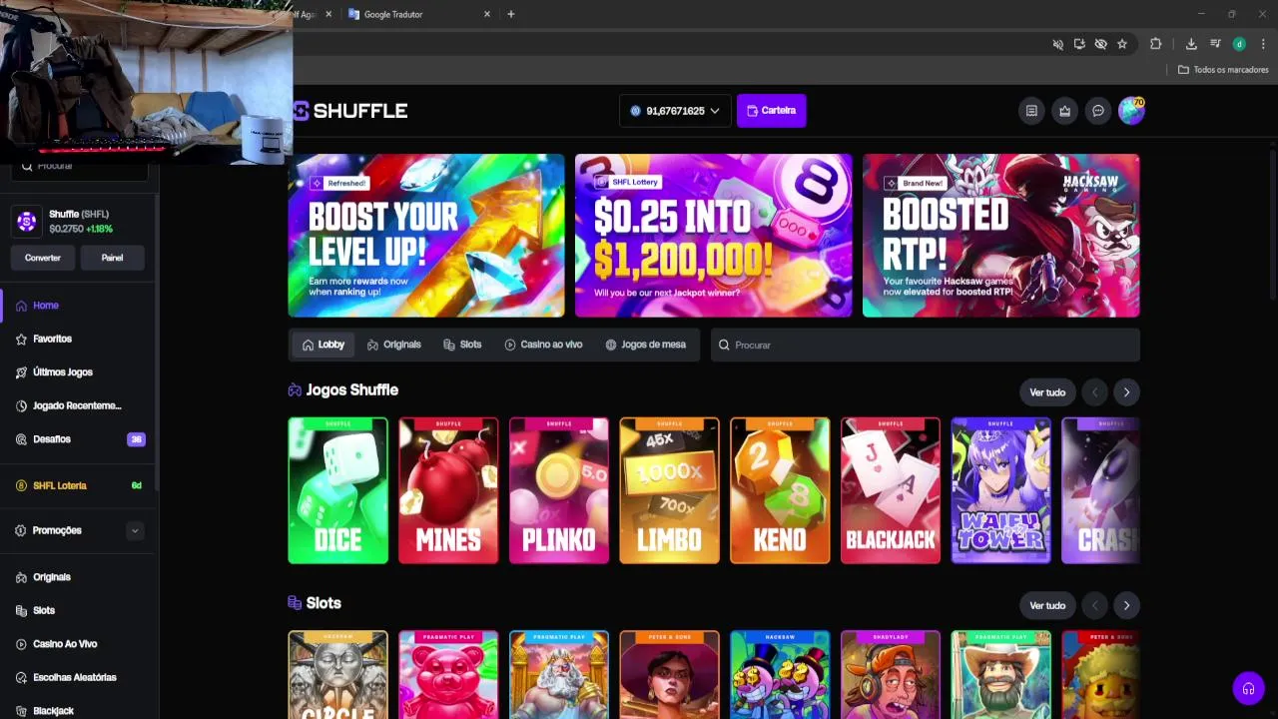Image resolution: width=1278 pixels, height=719 pixels.
Task: Select the Originals tab above the games
Action: click(x=393, y=345)
